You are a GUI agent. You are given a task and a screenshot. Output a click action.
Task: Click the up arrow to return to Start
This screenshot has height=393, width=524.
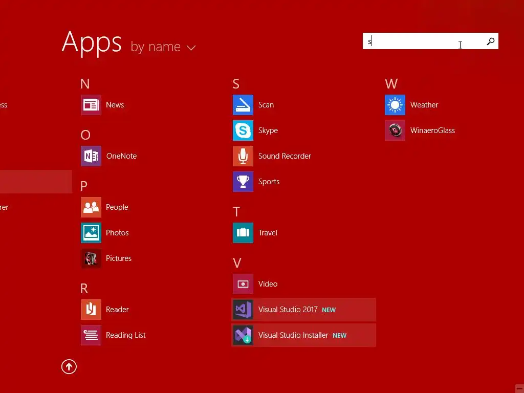[x=69, y=366]
